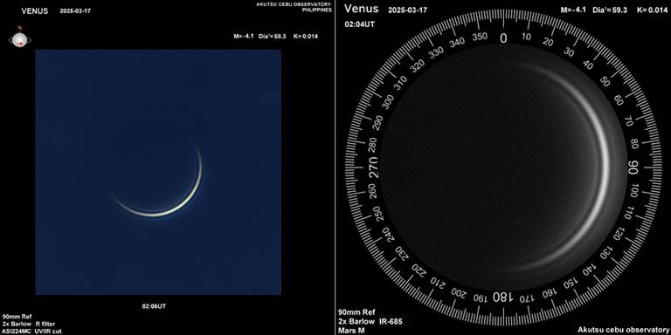Viewport: 671px width, 335px height.
Task: Click the R filter label bottom left
Action: tap(45, 324)
